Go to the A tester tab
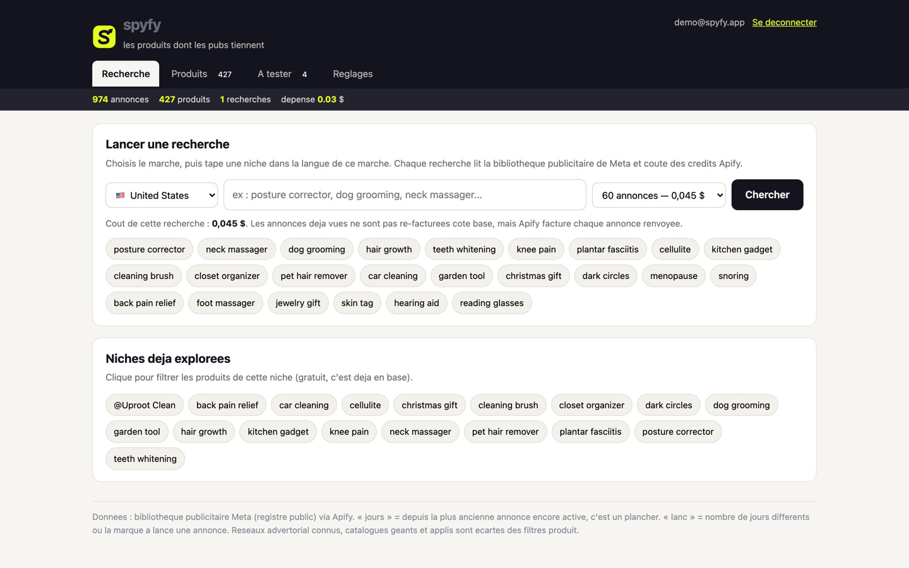 click(x=282, y=74)
